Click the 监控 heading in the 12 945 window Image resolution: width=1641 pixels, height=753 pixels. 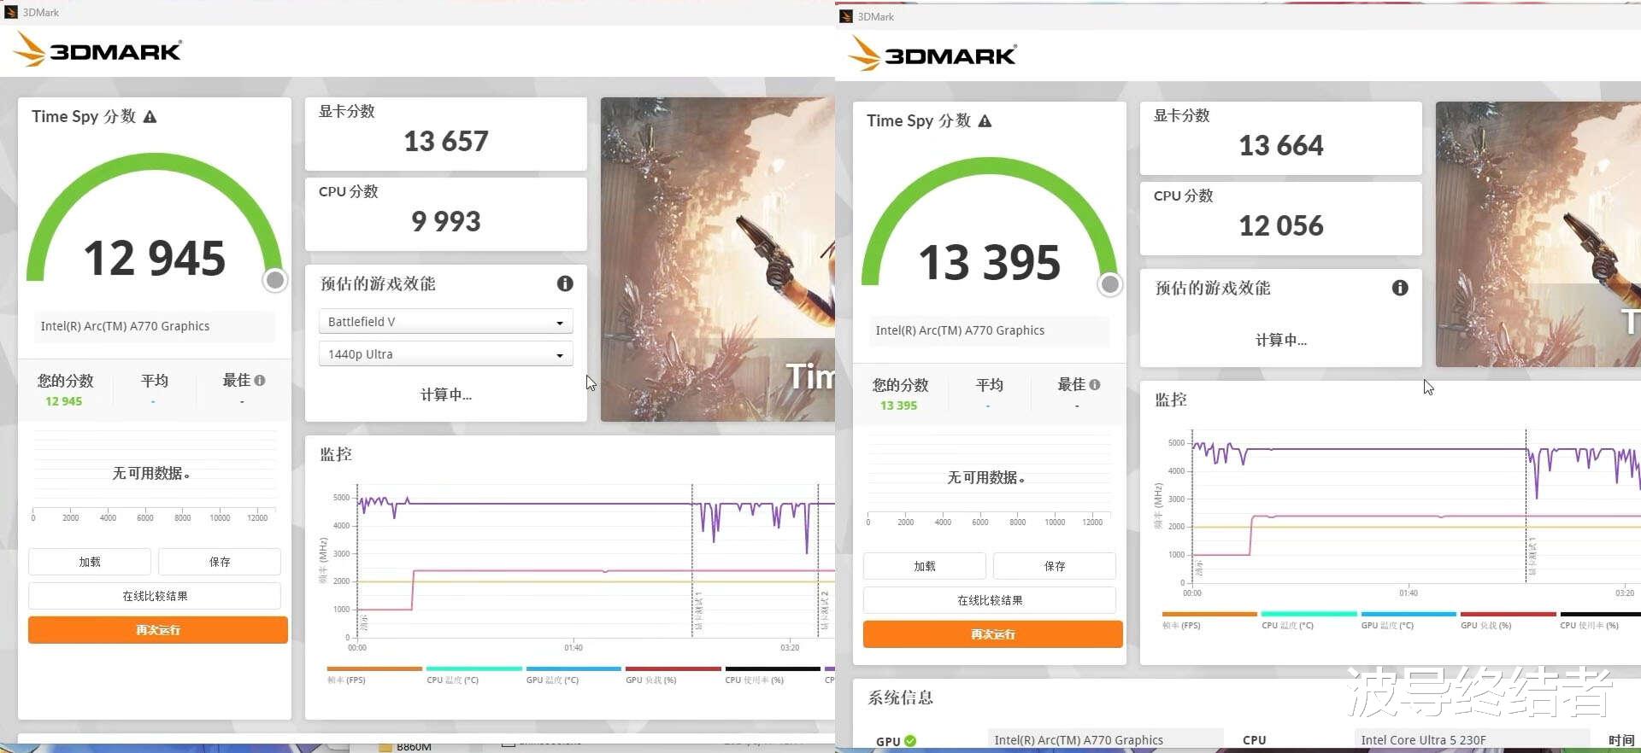(336, 454)
